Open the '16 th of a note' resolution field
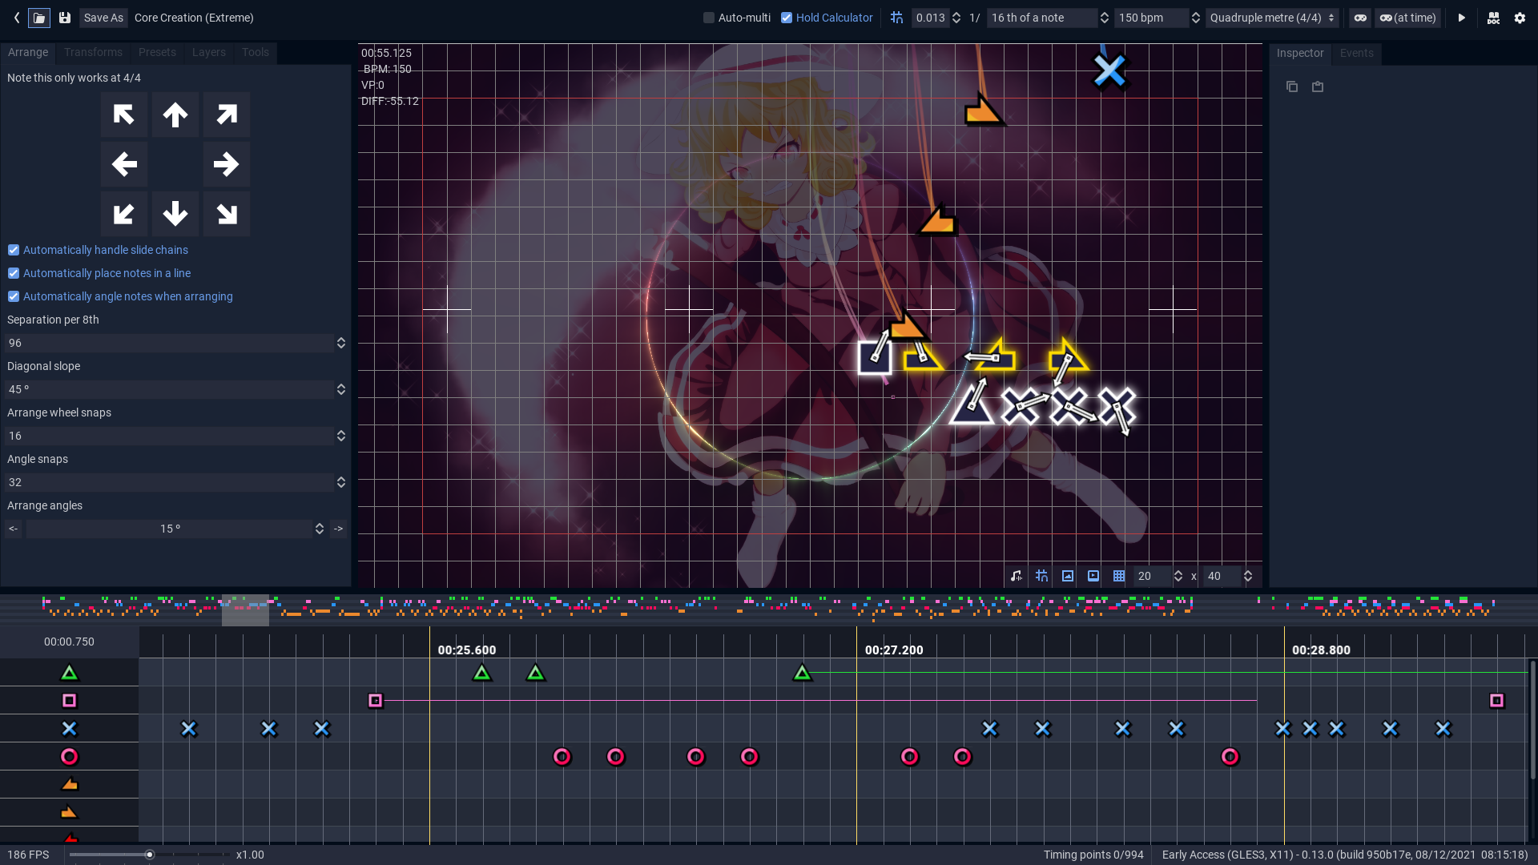This screenshot has width=1538, height=865. point(1041,18)
